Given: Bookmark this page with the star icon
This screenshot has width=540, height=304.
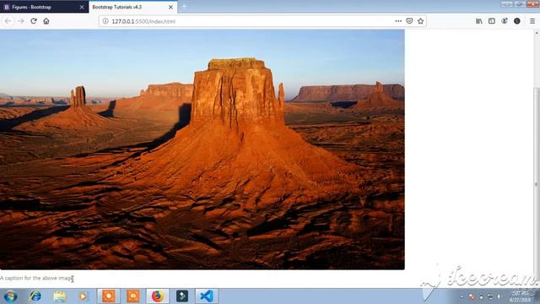Looking at the screenshot, I should coord(420,21).
